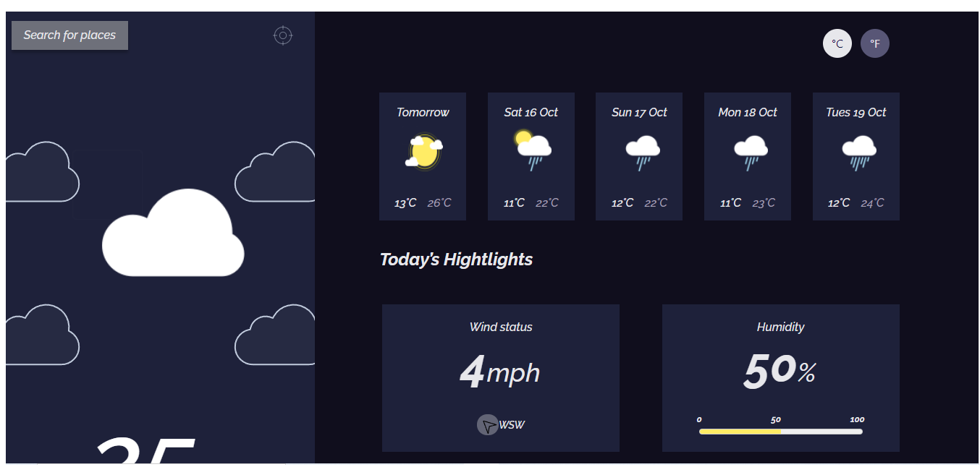Image resolution: width=980 pixels, height=467 pixels.
Task: Click Mon 18 Oct rain cloud icon
Action: pos(751,153)
